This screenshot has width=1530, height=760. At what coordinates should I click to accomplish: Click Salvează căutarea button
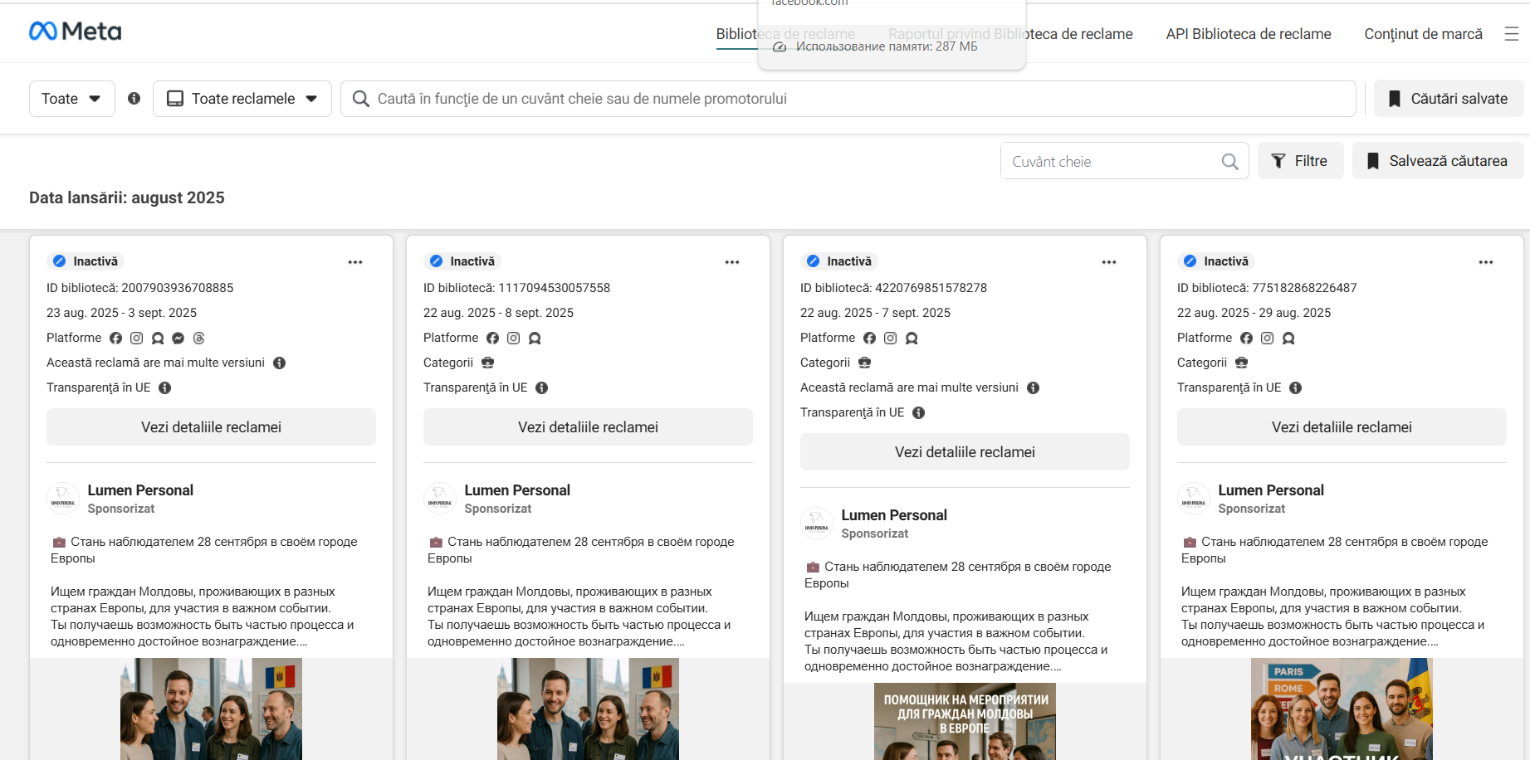click(x=1438, y=161)
